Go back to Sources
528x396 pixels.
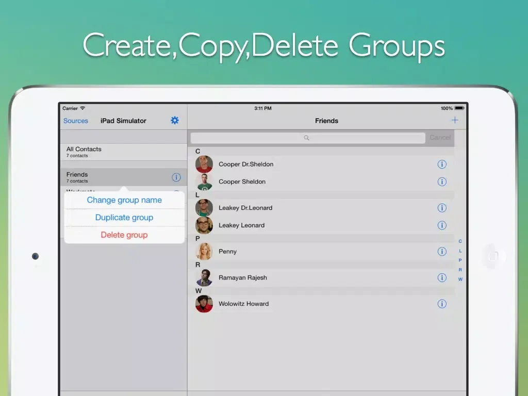pyautogui.click(x=75, y=121)
